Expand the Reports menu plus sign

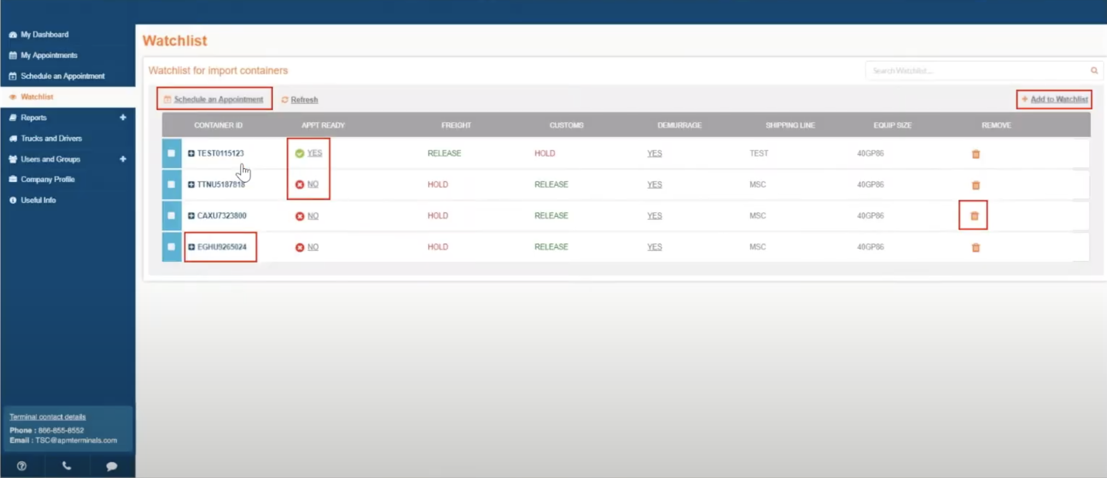point(123,117)
